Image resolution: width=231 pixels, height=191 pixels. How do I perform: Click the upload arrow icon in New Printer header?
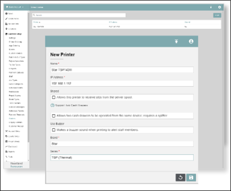[x=176, y=41]
